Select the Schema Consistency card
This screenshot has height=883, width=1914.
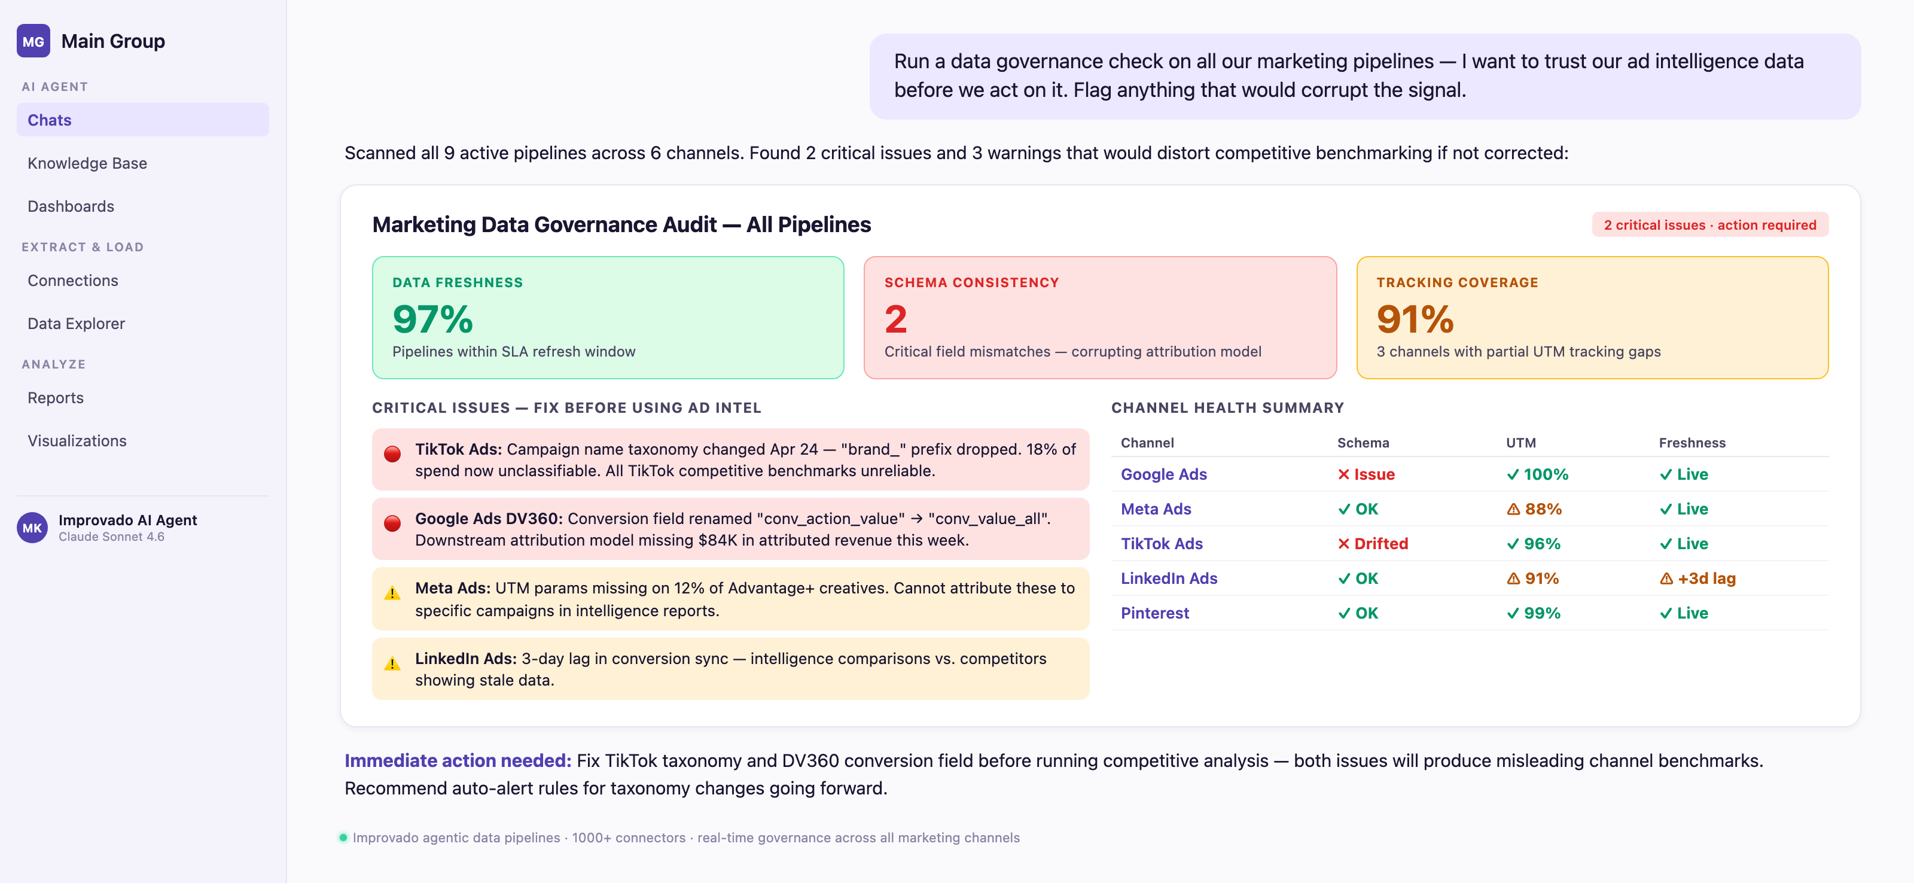(1100, 318)
